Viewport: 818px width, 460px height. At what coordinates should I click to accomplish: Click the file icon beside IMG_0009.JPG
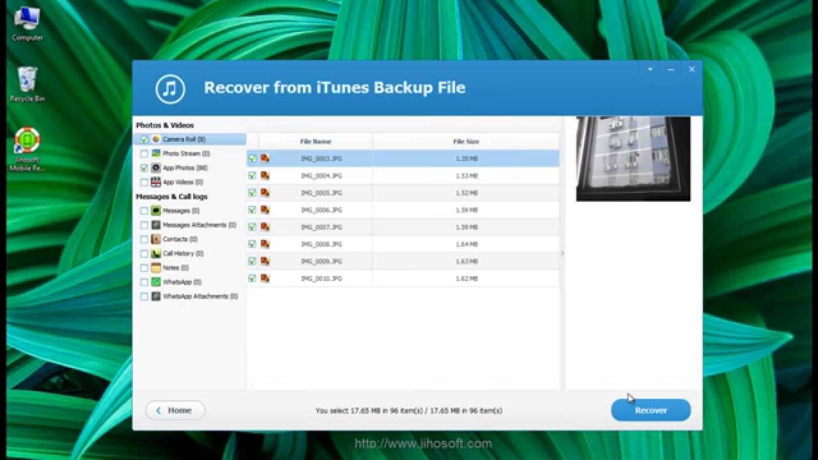[x=265, y=261]
